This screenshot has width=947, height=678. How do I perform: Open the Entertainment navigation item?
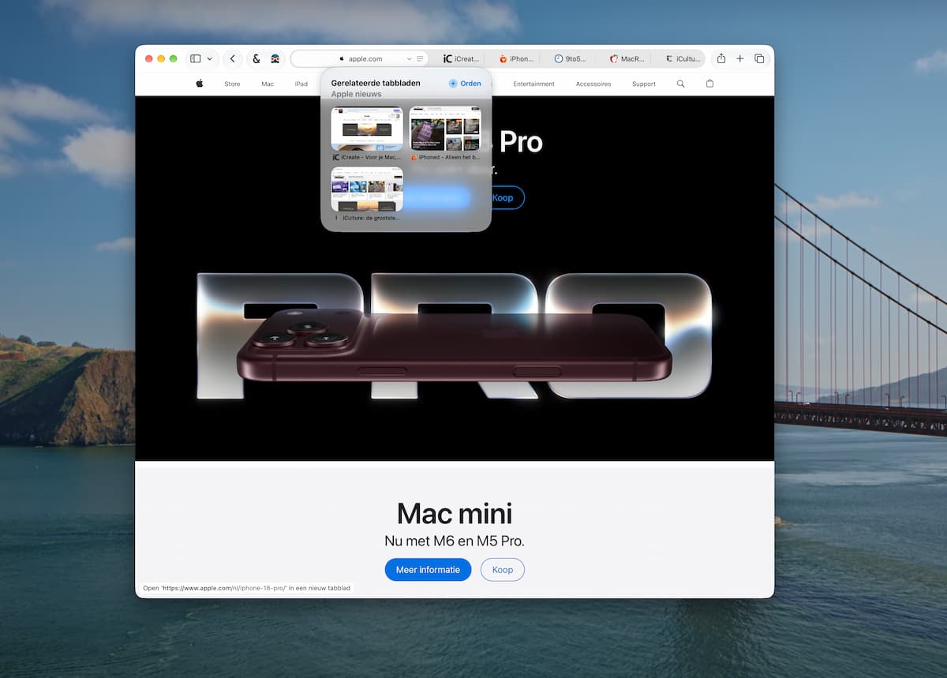pos(533,84)
